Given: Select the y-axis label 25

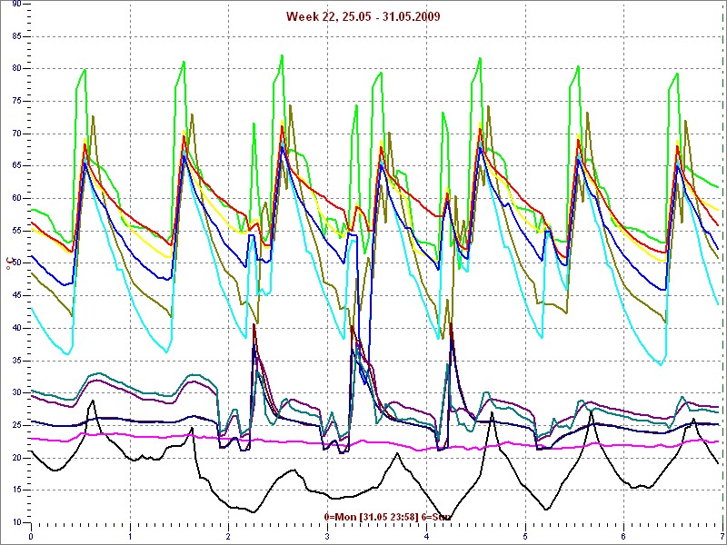Looking at the screenshot, I should click(15, 425).
